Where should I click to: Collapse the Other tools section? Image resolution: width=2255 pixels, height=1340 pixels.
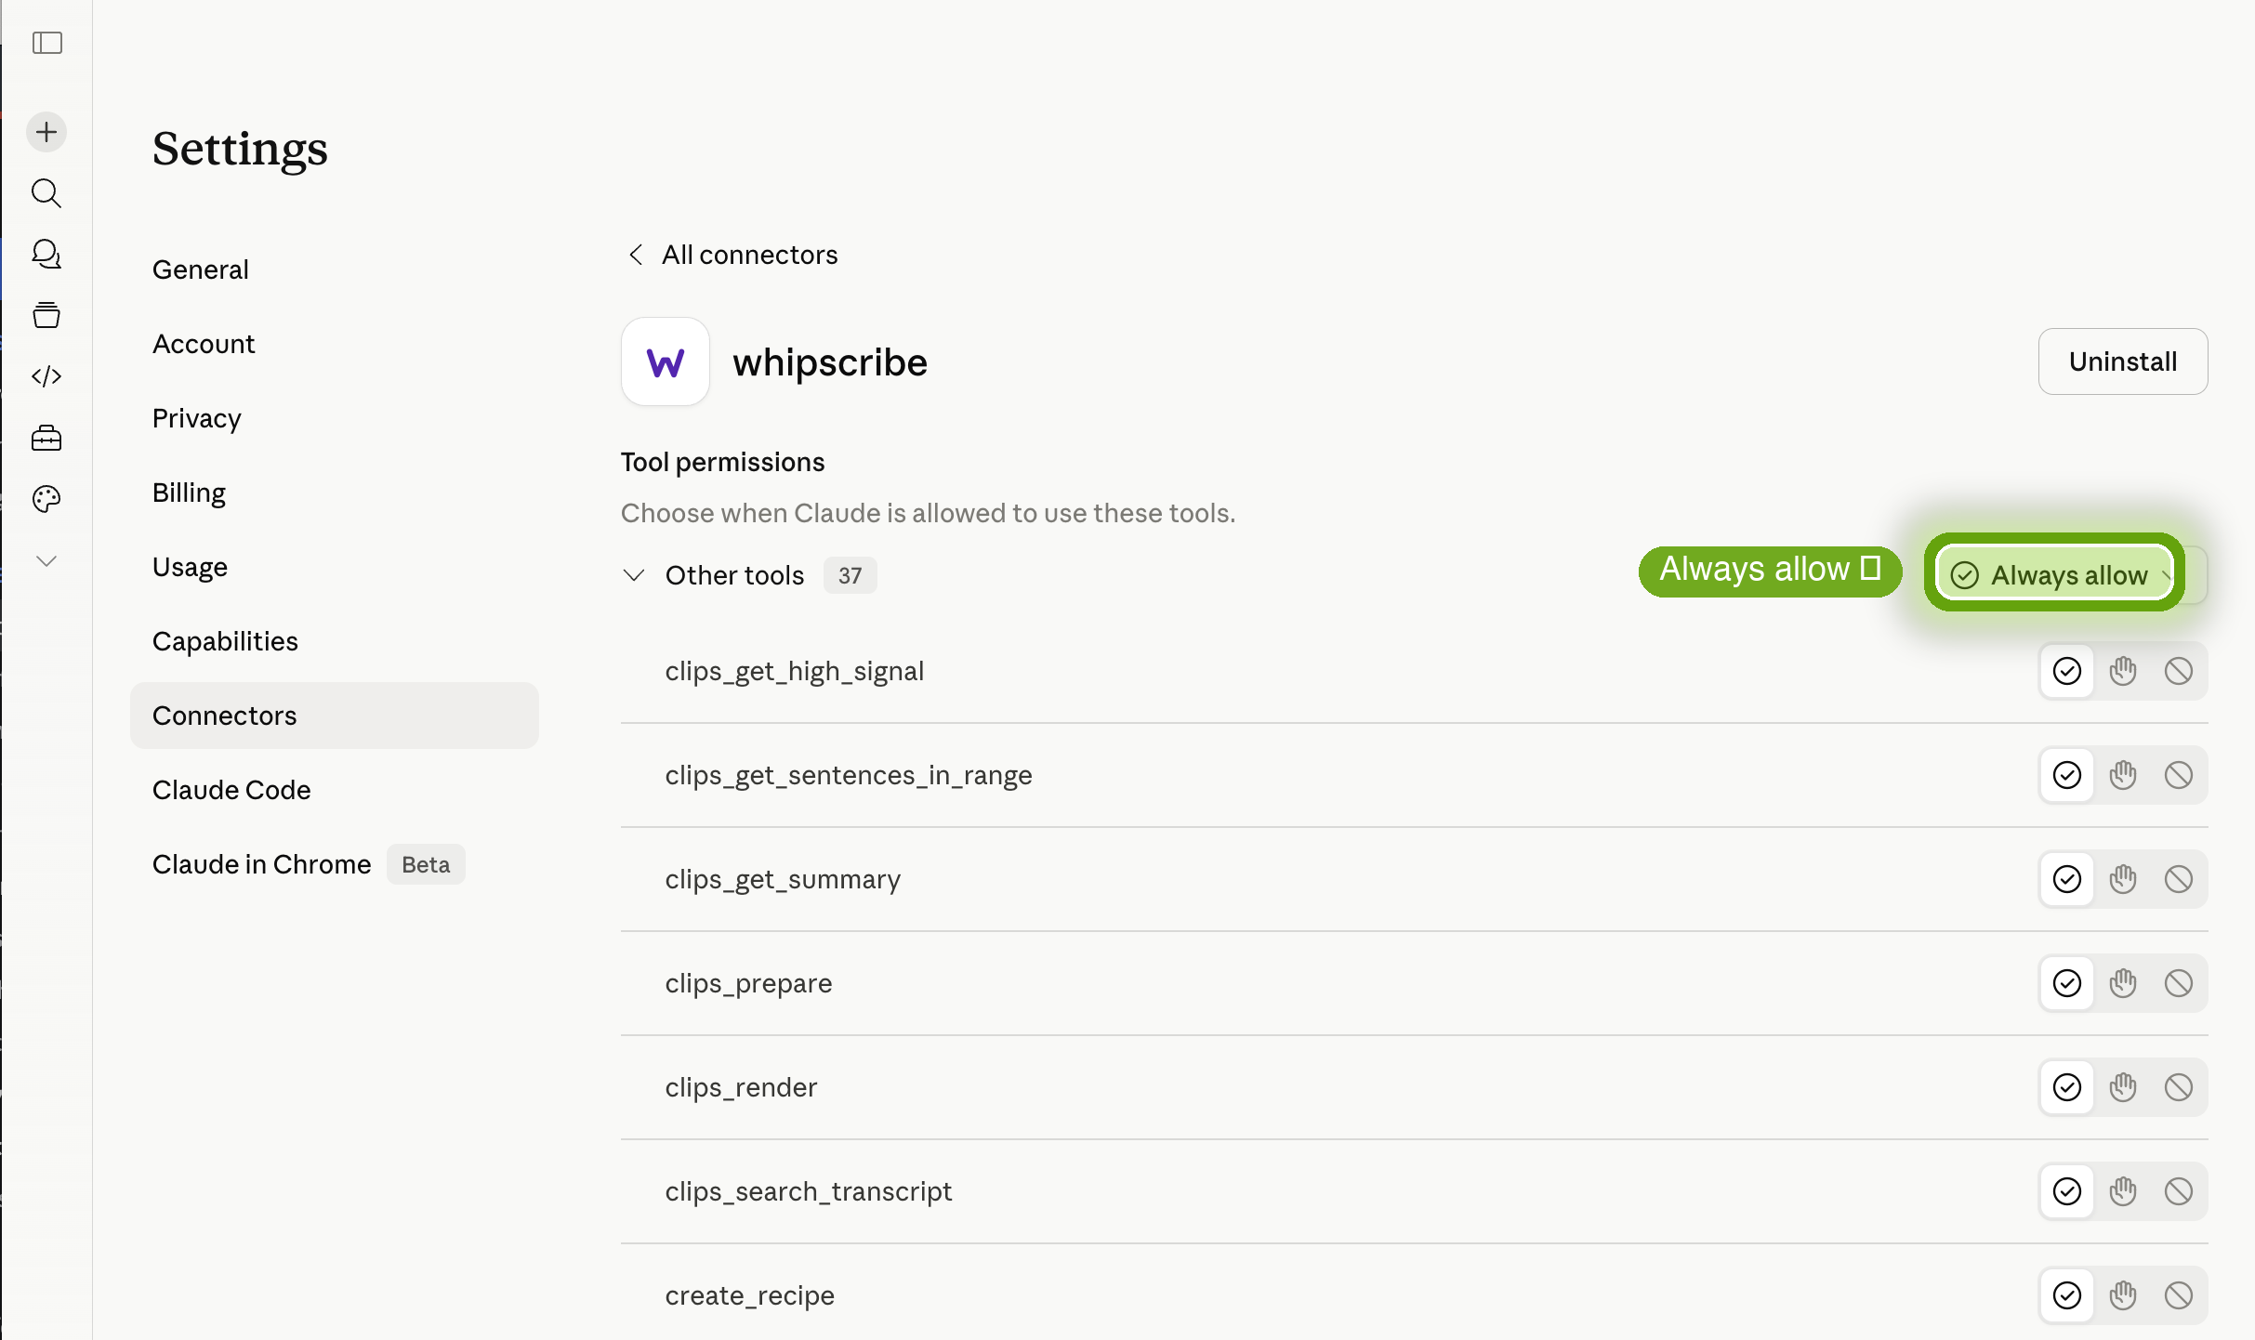tap(634, 575)
